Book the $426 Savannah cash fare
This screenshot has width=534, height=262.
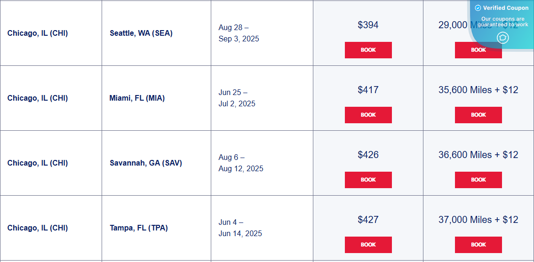pyautogui.click(x=368, y=180)
